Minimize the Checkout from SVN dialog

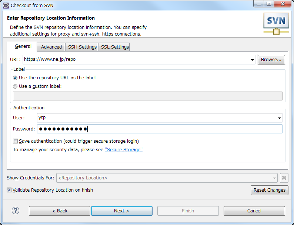tap(259, 4)
